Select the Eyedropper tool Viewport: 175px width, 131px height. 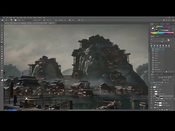pos(2,40)
